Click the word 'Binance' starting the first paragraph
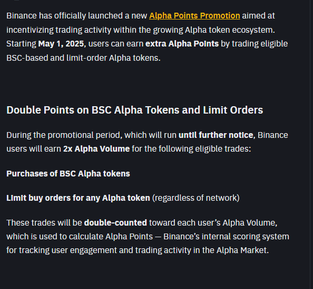This screenshot has width=313, height=289. click(22, 16)
